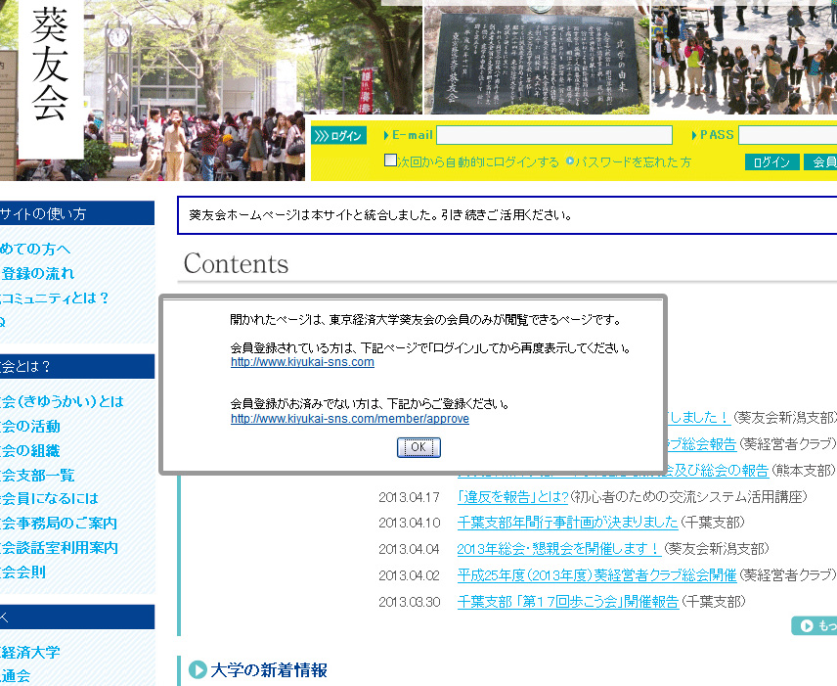This screenshot has width=837, height=686.
Task: Click the forgot password link
Action: [633, 162]
